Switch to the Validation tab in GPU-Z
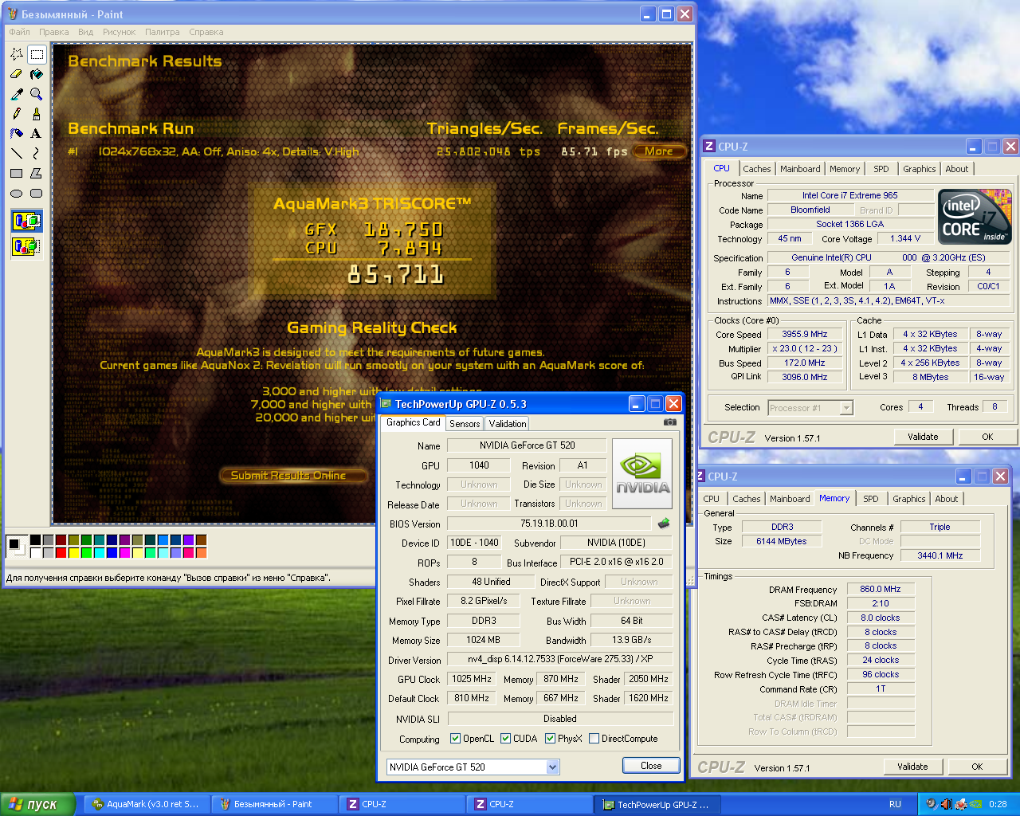 [x=508, y=424]
